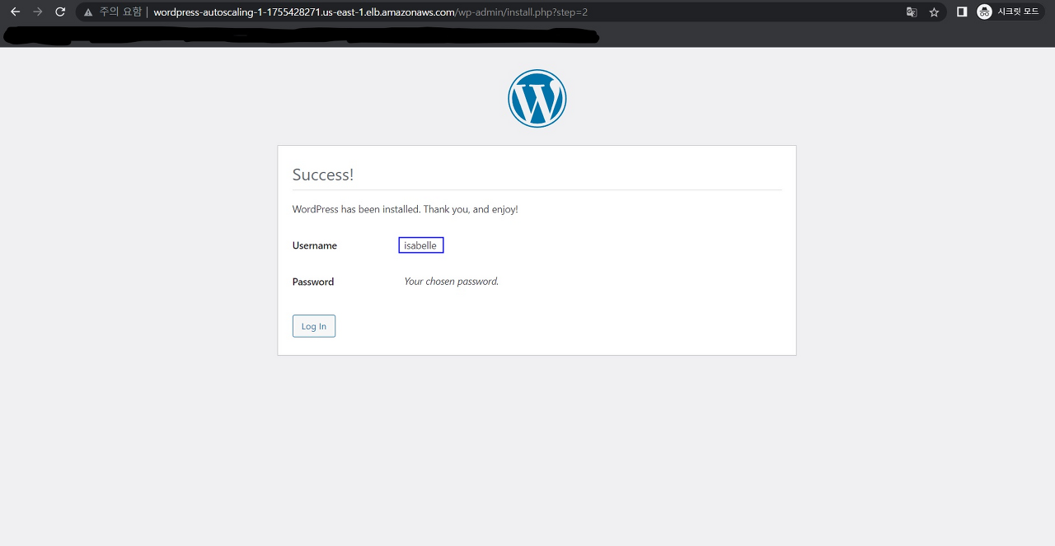Screen dimensions: 1055x546
Task: Open the translate page icon
Action: (912, 12)
